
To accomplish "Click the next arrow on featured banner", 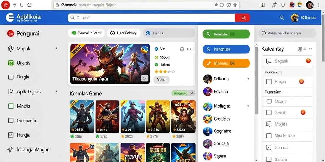I will [144, 78].
